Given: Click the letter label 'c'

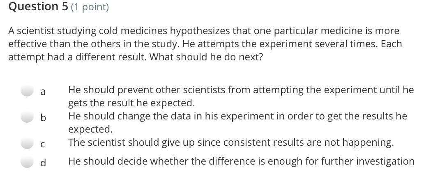Looking at the screenshot, I should pyautogui.click(x=43, y=144).
